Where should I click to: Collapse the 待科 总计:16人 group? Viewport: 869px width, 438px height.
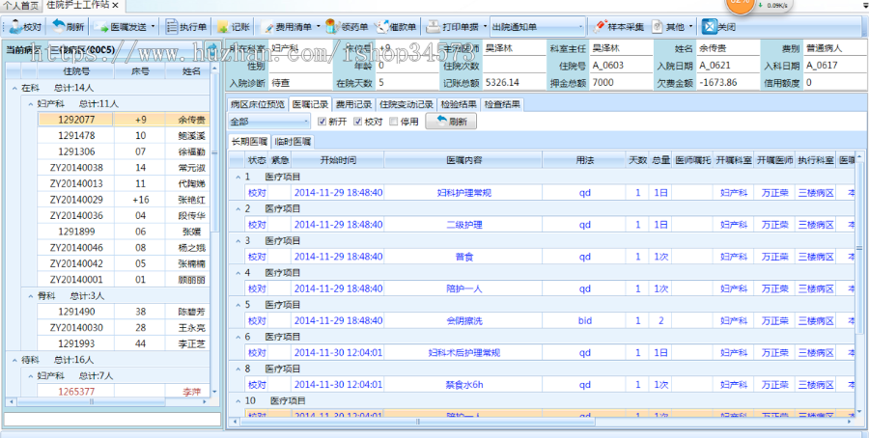14,360
